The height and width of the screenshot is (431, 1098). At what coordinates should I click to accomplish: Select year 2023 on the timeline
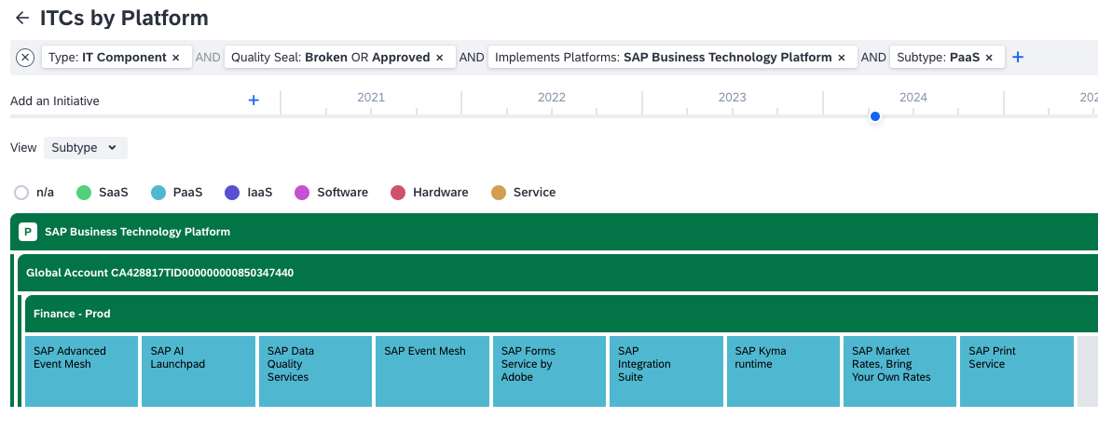click(733, 97)
